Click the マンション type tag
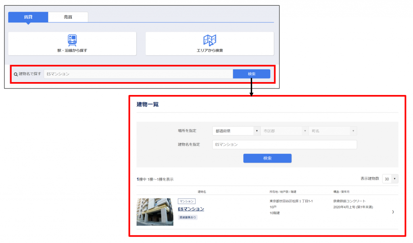 [x=186, y=201]
